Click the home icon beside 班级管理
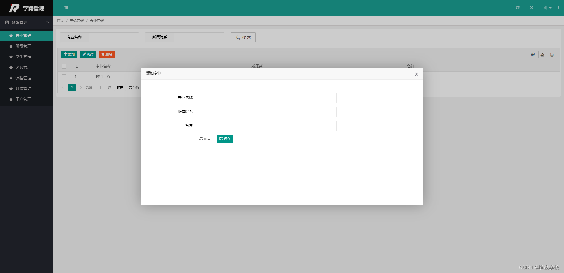The width and height of the screenshot is (564, 273). (11, 46)
